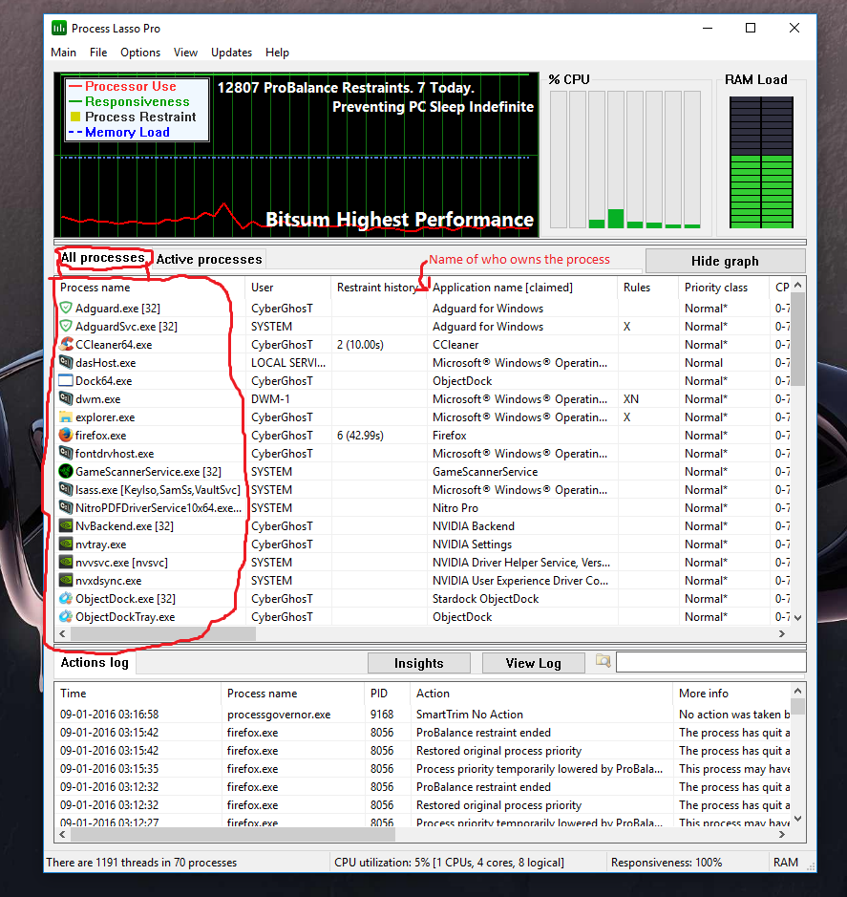Click the Process Lasso title bar icon

tap(59, 28)
